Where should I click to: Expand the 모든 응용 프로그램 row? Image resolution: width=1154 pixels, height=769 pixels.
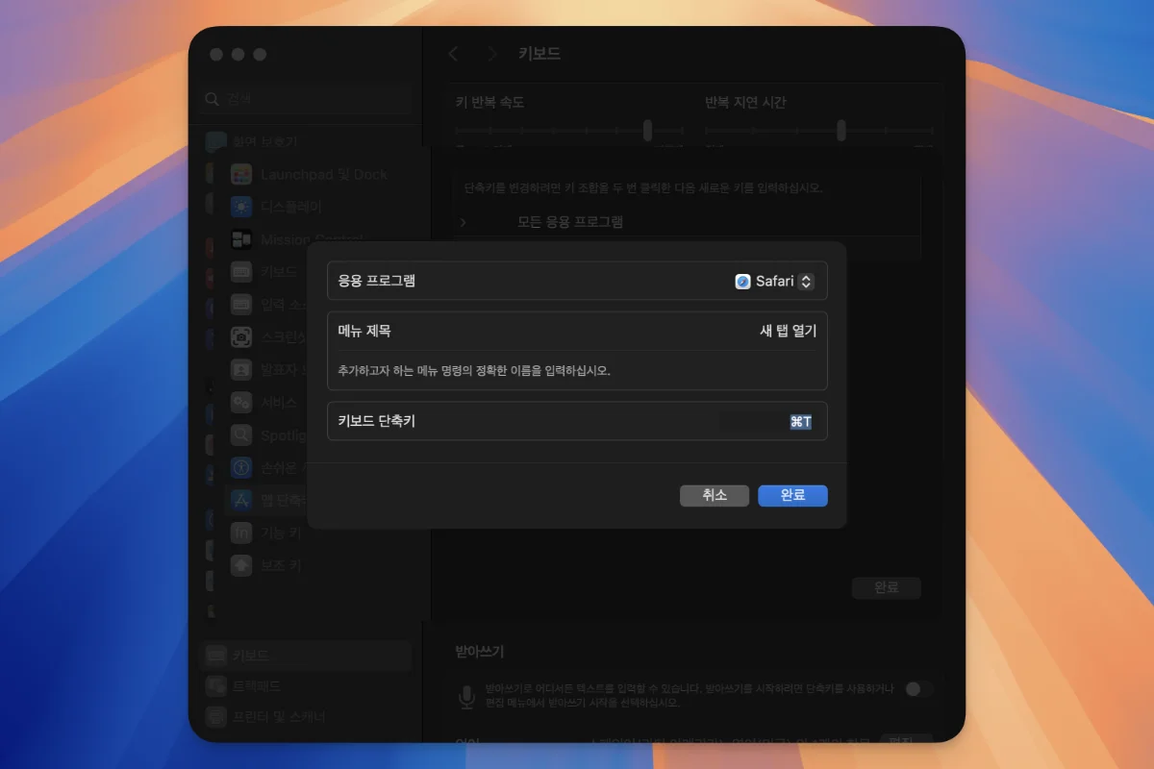pos(463,222)
